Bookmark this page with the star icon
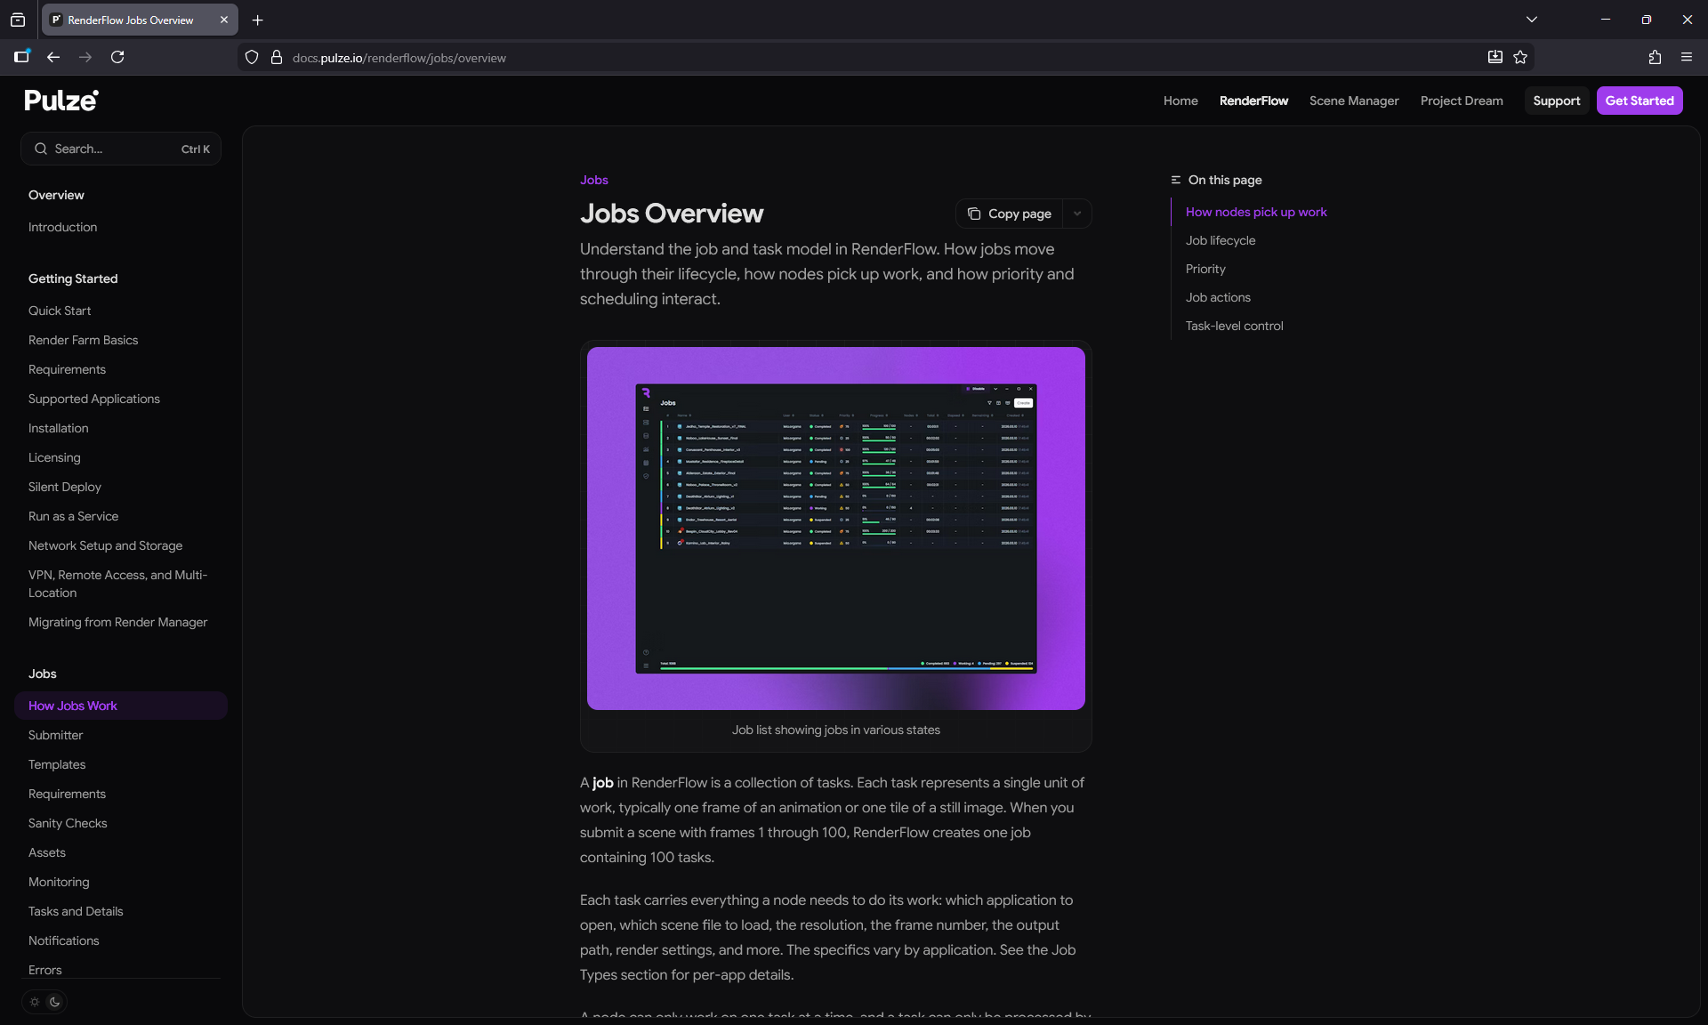 (x=1520, y=57)
